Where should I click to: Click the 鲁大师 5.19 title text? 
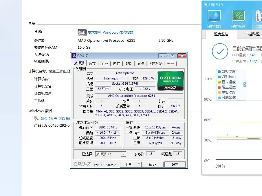tap(213, 5)
